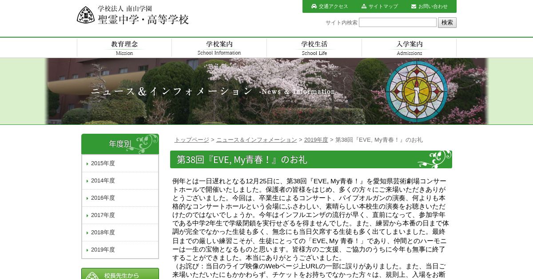The image size is (533, 279).
Task: Open ニュース＆インフォメーション breadcrumb link
Action: pos(257,139)
